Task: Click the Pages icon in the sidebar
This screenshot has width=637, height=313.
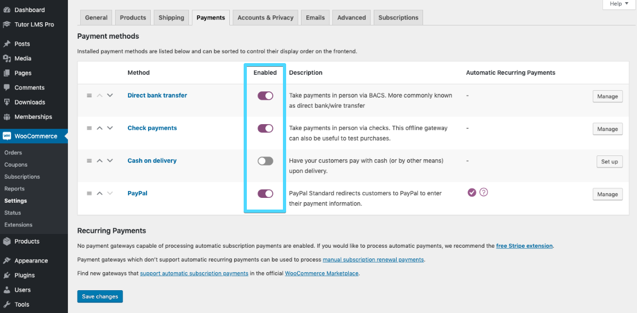Action: point(7,73)
